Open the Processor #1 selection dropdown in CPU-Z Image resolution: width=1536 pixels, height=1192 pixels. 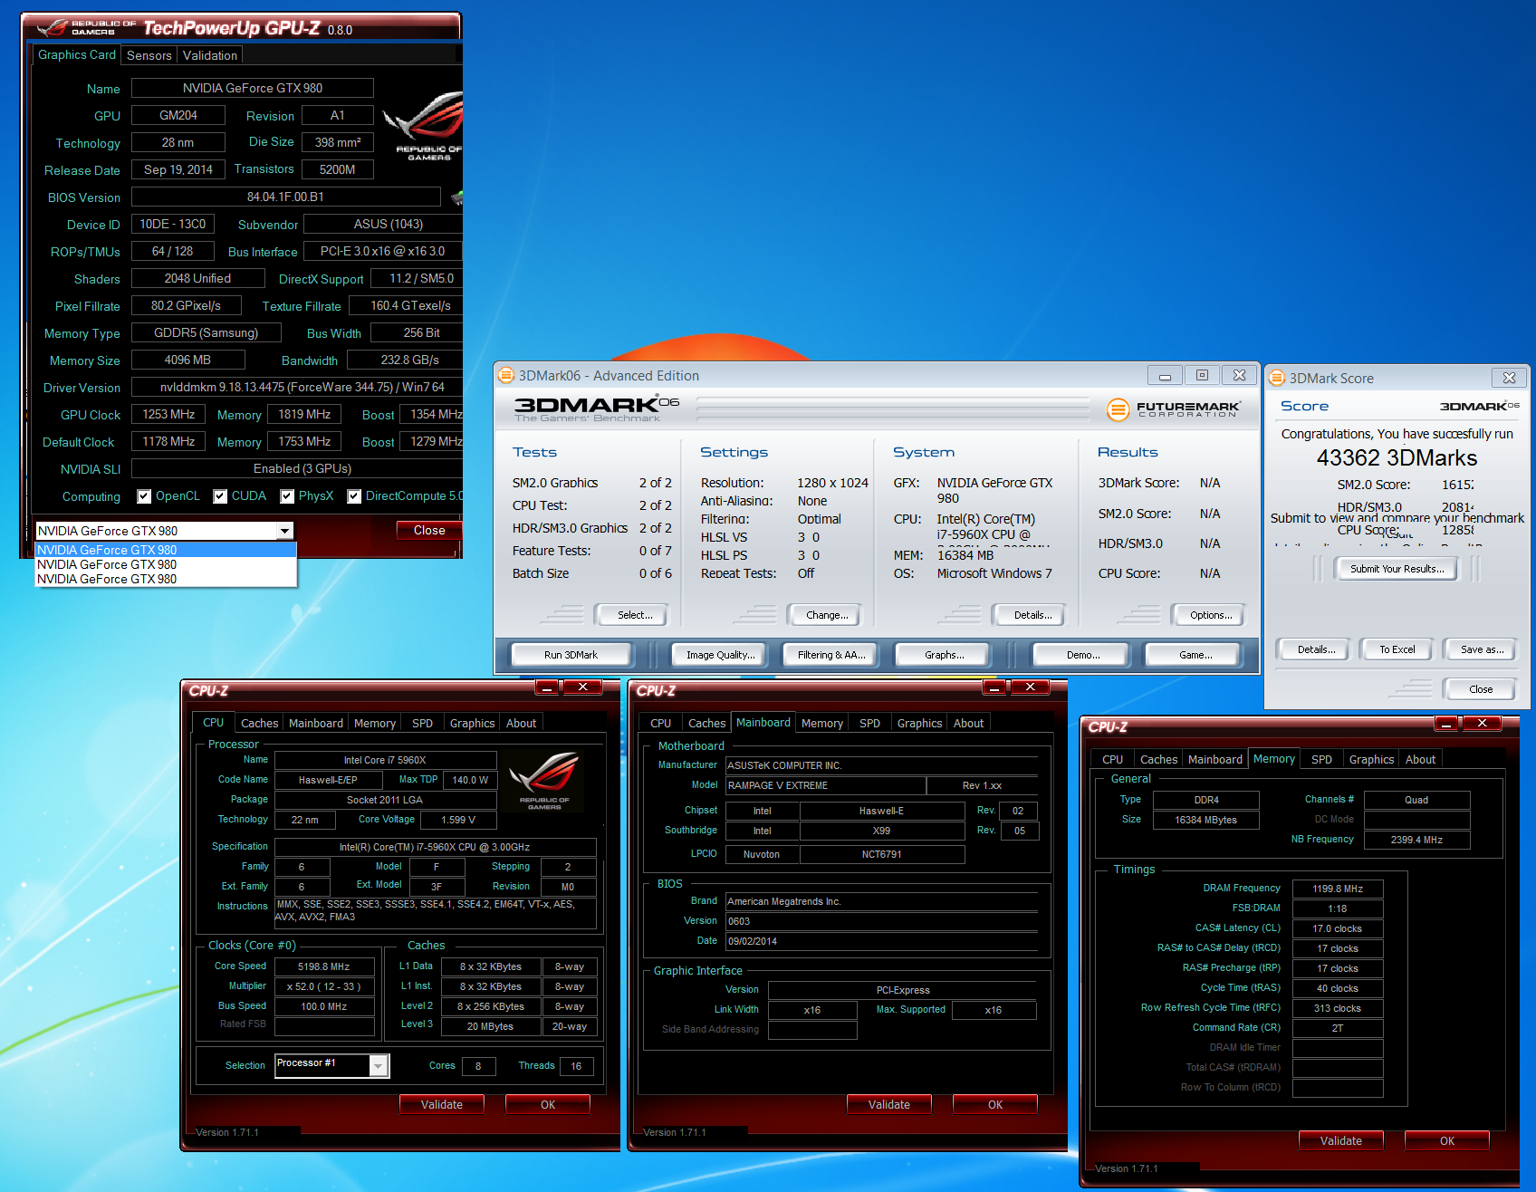pyautogui.click(x=379, y=1066)
